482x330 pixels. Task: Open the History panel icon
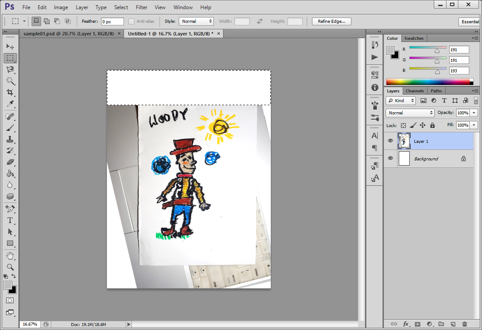point(375,45)
